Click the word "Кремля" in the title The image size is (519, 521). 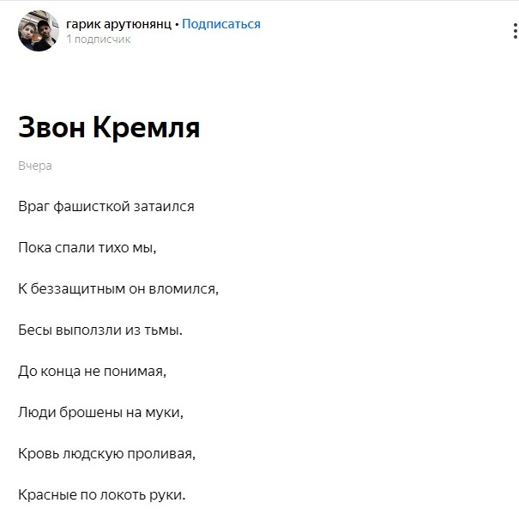pos(147,128)
